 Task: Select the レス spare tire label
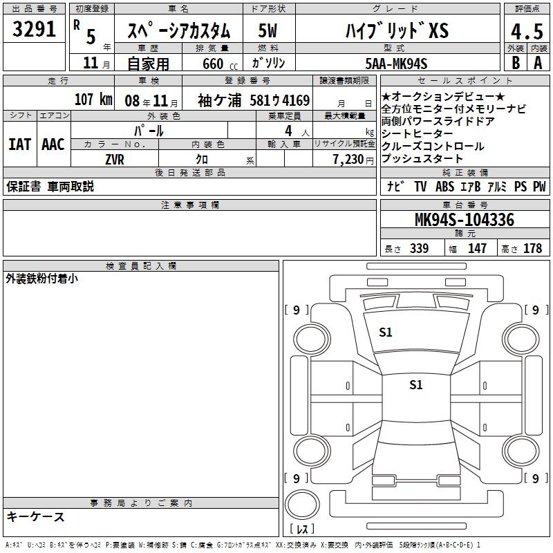(302, 529)
